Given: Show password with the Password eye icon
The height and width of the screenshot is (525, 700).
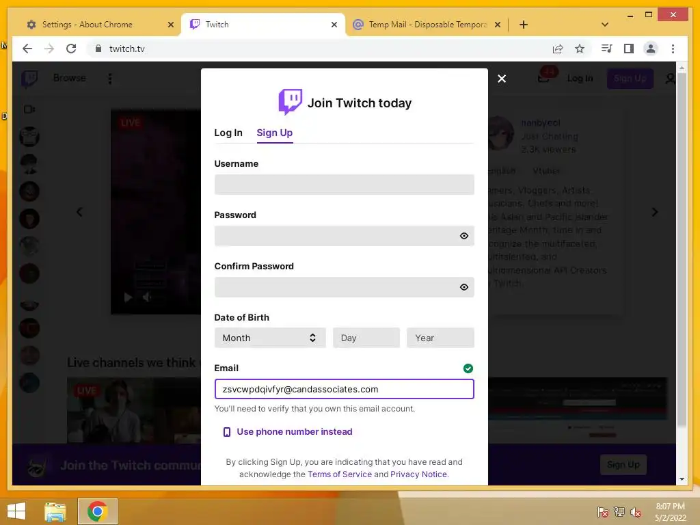Looking at the screenshot, I should pyautogui.click(x=464, y=236).
